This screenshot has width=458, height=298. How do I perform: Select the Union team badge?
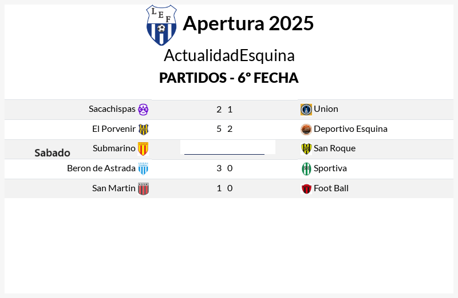(306, 110)
